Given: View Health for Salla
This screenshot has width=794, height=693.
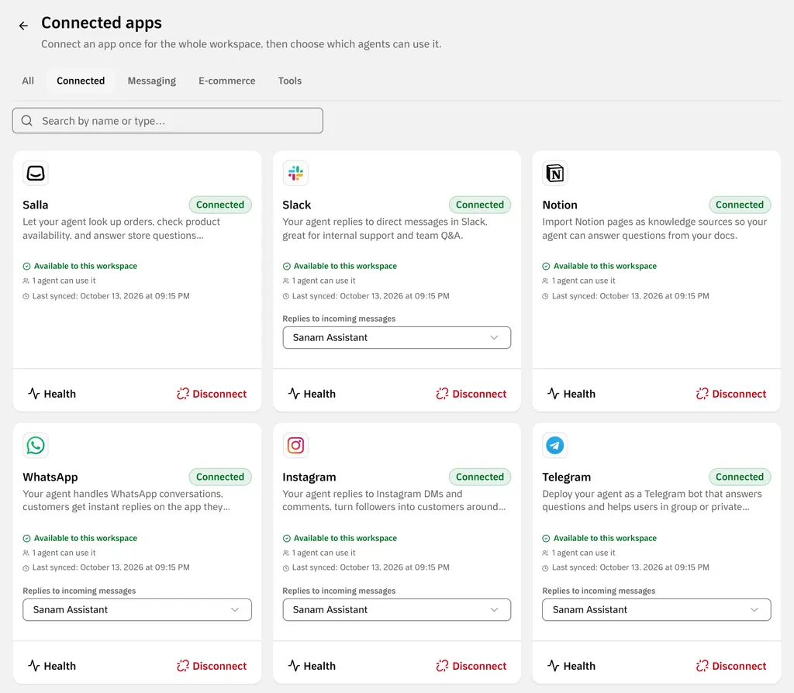Looking at the screenshot, I should coord(52,394).
